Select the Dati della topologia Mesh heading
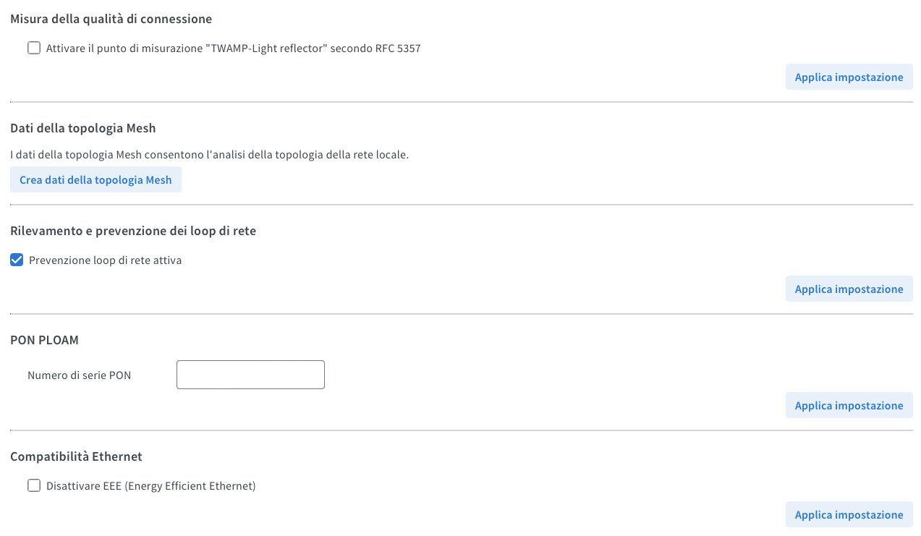921x536 pixels. click(x=83, y=128)
